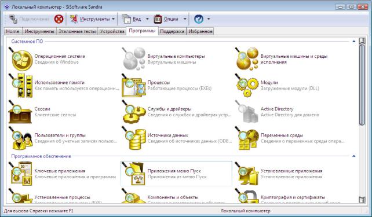Switch to the Поддержка tab

pos(172,31)
